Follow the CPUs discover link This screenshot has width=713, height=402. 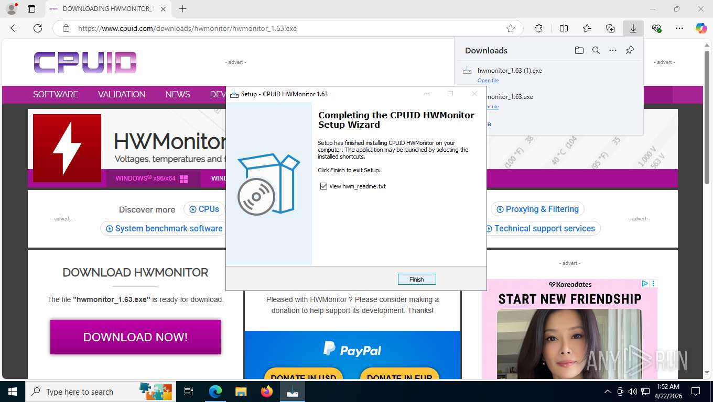[x=204, y=209]
